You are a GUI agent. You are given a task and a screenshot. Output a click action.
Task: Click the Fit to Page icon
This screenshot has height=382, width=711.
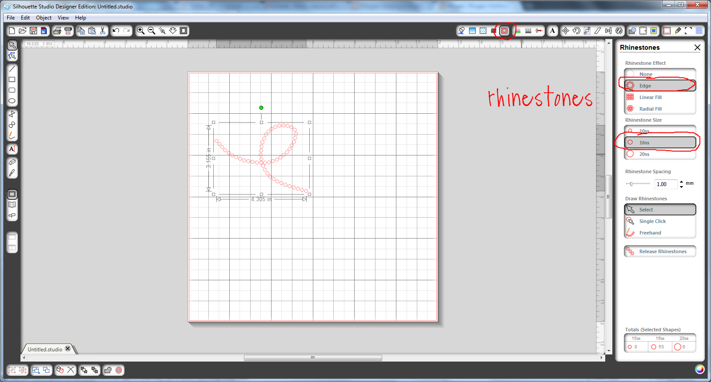[x=184, y=31]
